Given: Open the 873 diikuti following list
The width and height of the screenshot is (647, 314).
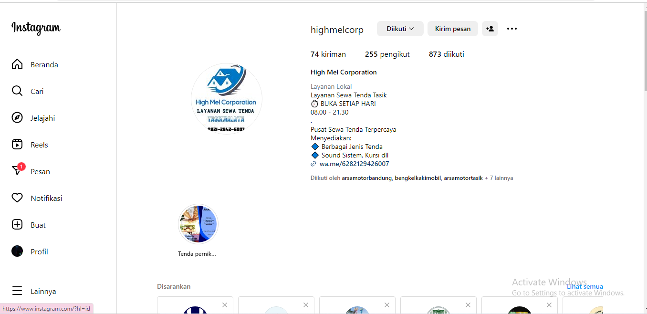Looking at the screenshot, I should (x=447, y=54).
